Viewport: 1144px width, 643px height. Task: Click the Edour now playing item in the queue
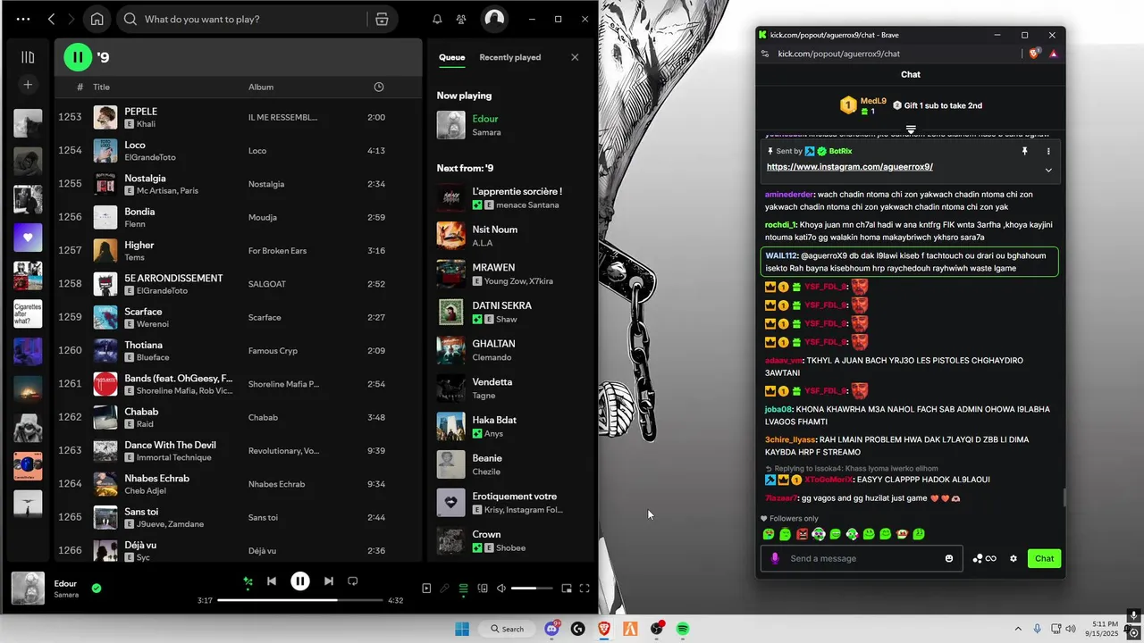[x=513, y=125]
